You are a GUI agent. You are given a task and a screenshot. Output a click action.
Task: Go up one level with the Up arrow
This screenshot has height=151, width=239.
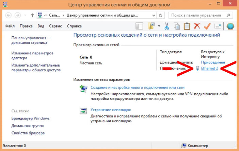click(32, 15)
